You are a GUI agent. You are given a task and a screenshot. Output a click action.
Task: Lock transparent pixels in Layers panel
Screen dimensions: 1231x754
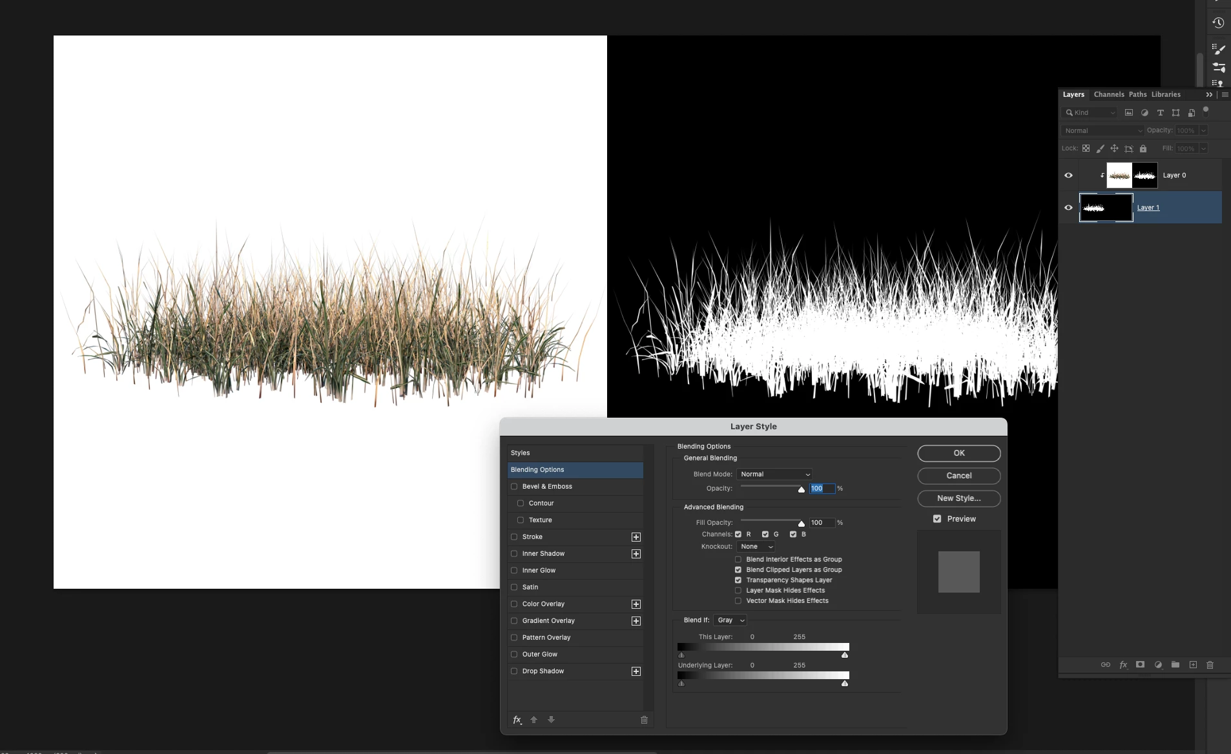1086,148
